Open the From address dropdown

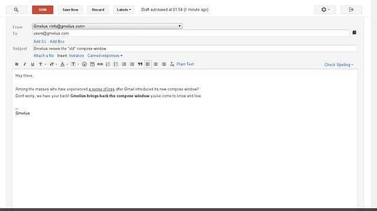107,26
